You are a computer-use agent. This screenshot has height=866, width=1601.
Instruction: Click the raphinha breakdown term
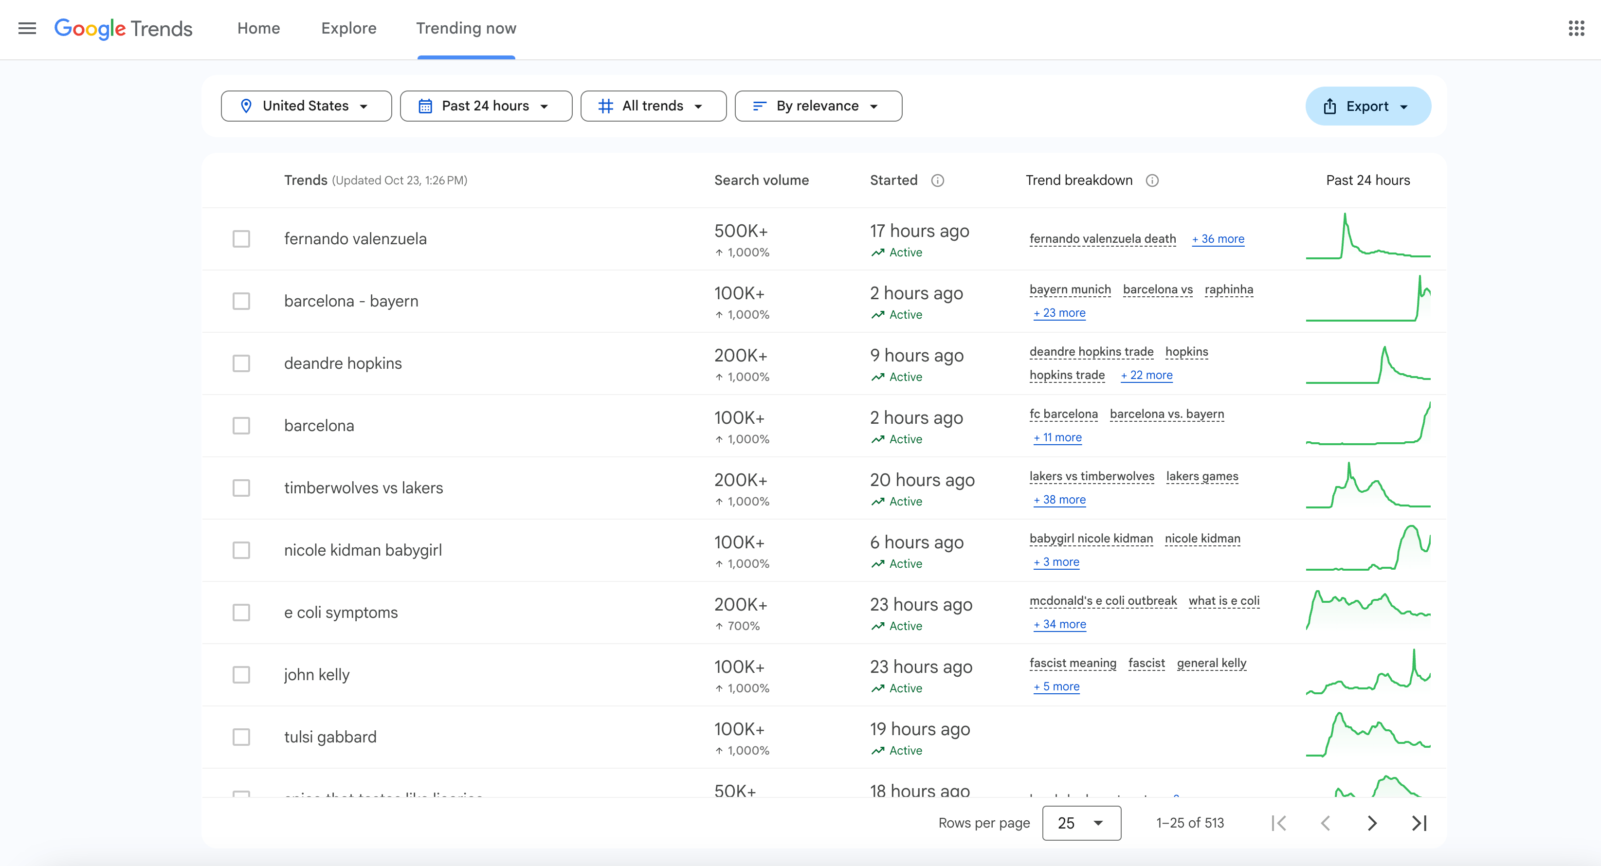point(1229,289)
